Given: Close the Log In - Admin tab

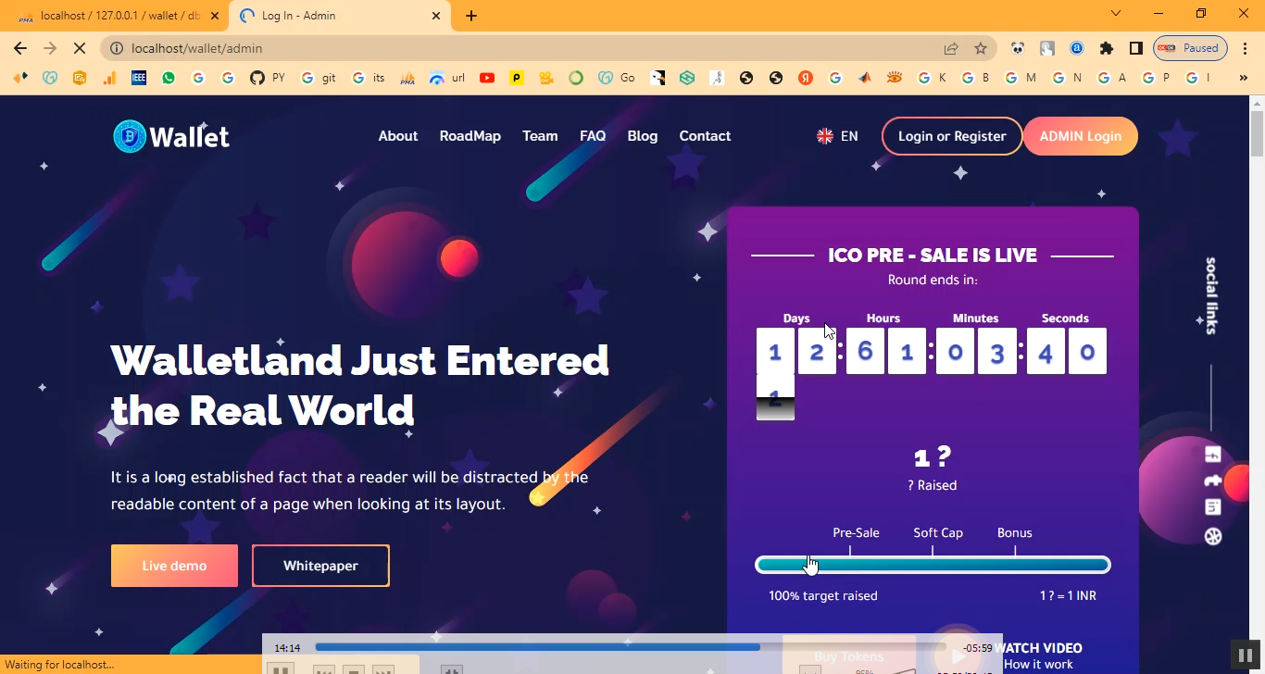Looking at the screenshot, I should coord(436,16).
